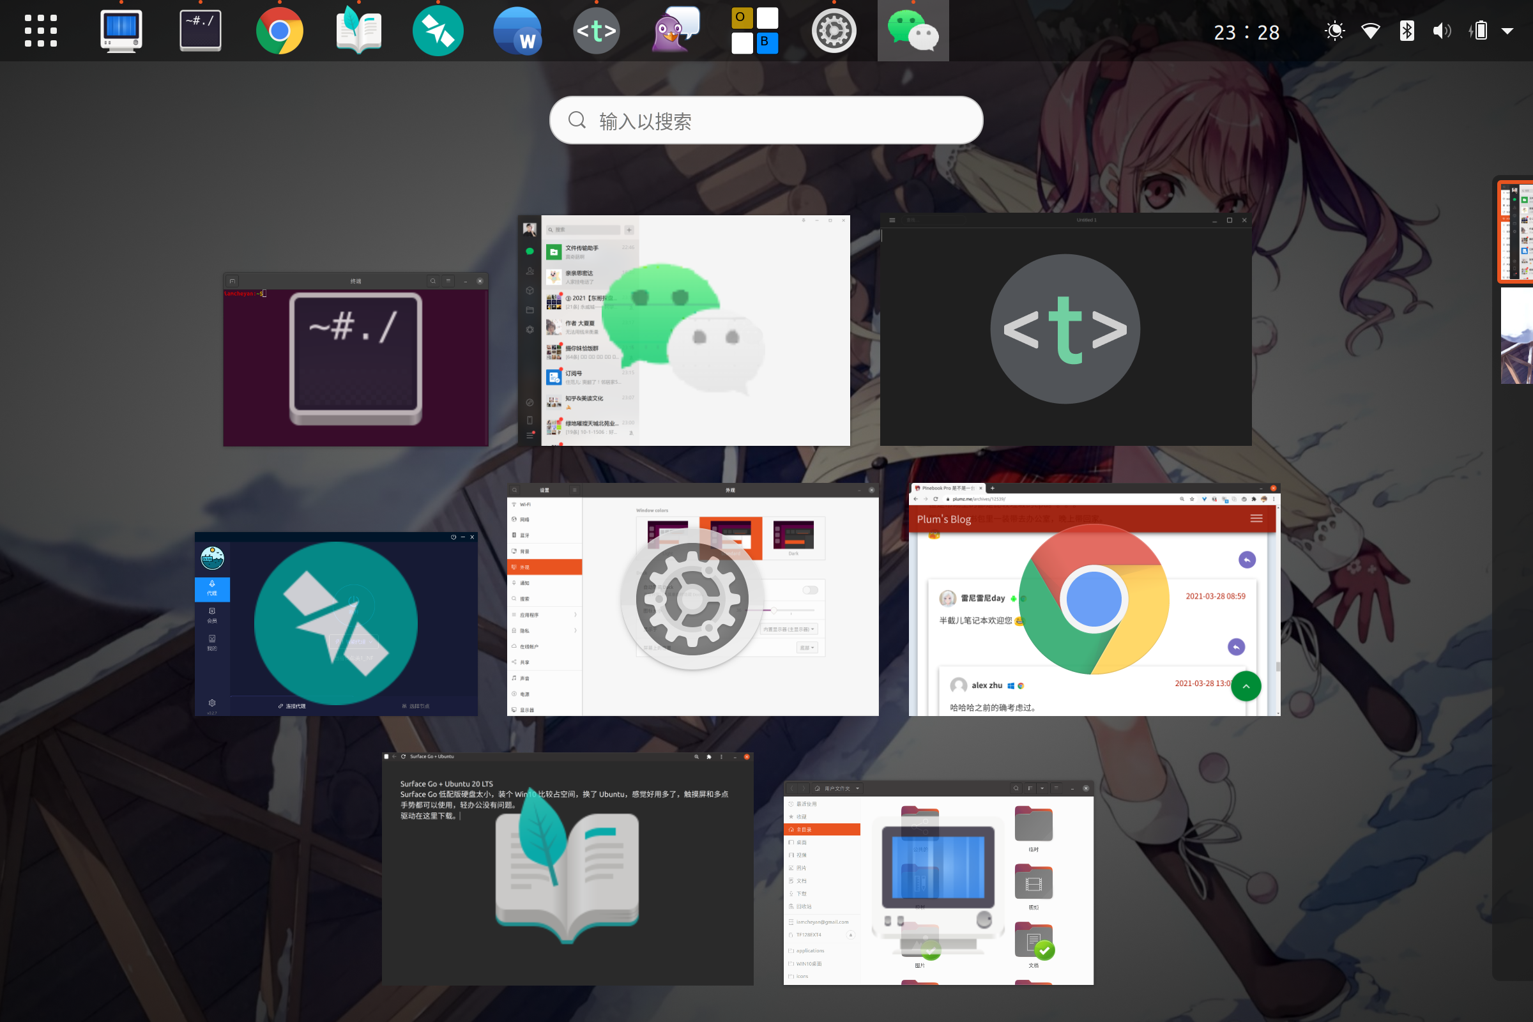
Task: Expand the system menu arrow at top right
Action: pos(1507,31)
